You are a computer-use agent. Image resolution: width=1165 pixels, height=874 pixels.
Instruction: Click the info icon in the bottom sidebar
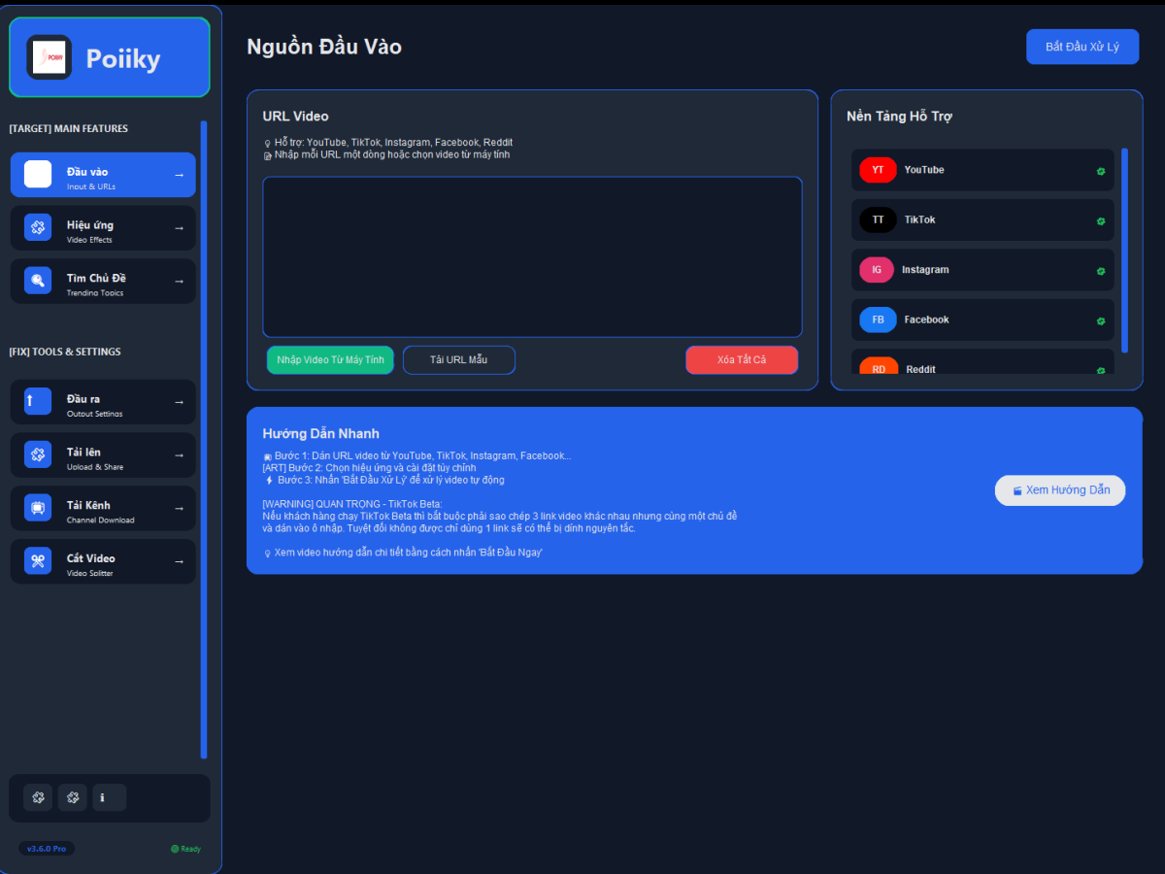click(109, 797)
